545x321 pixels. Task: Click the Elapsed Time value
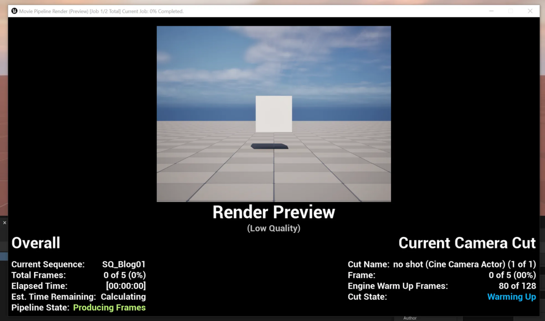[126, 286]
